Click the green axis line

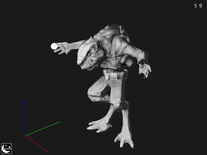pos(44,128)
